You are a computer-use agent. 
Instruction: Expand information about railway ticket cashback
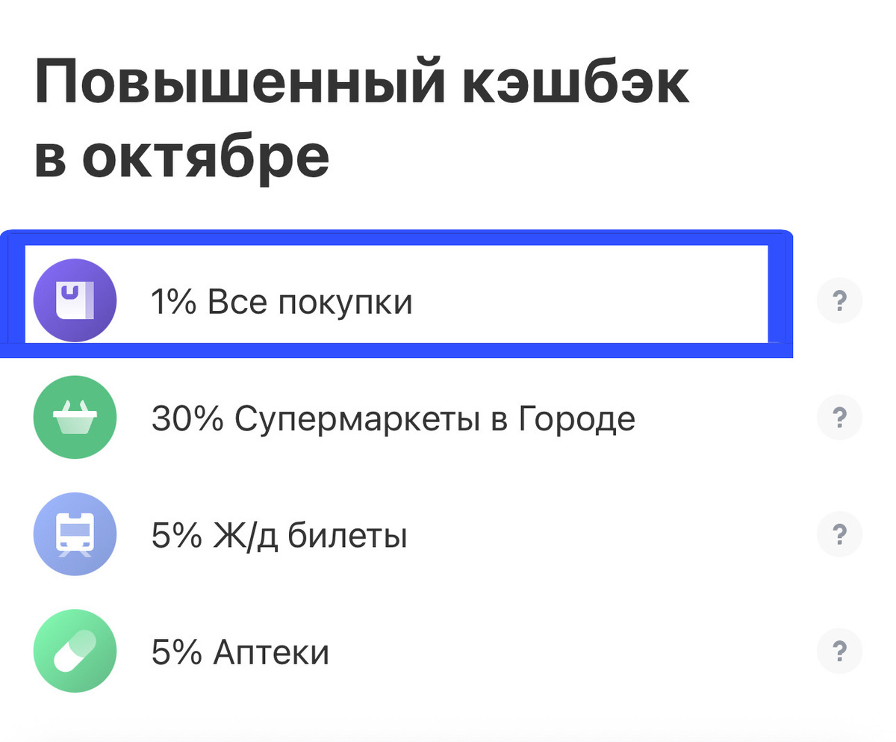coord(839,534)
